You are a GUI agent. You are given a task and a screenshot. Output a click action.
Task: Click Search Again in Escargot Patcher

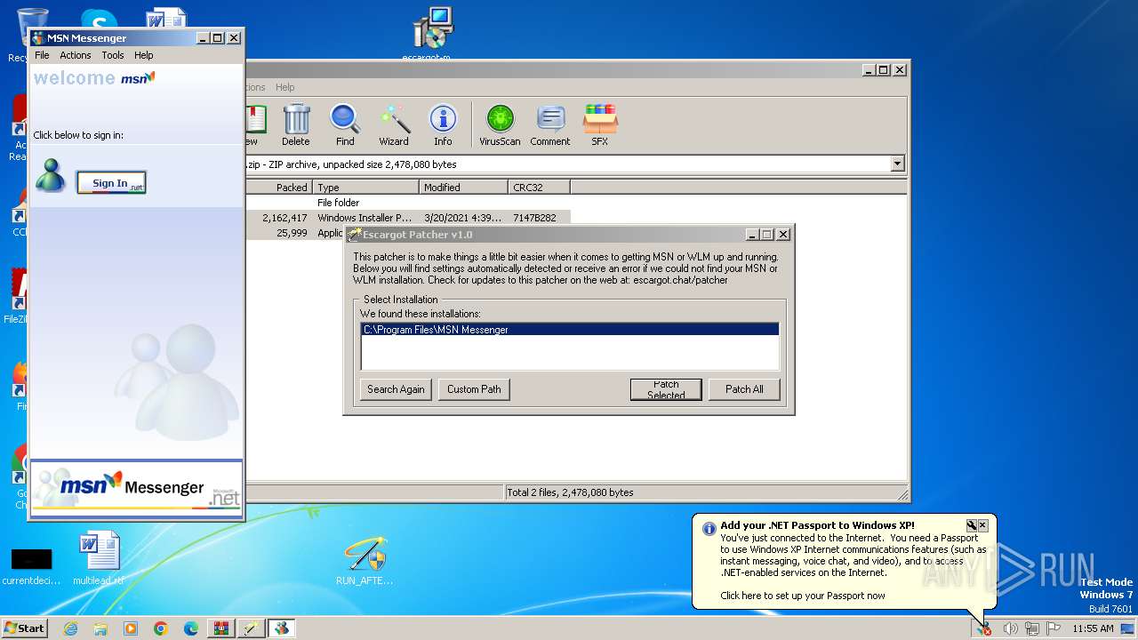point(396,389)
